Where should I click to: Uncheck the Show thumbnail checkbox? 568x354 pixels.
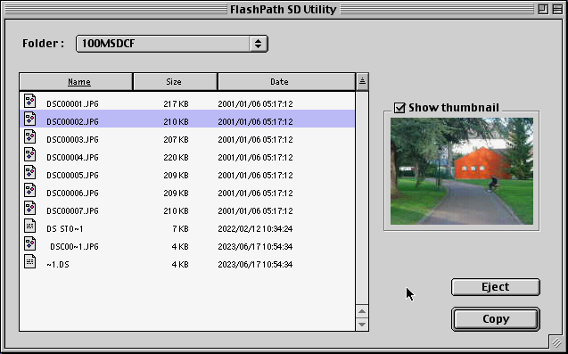(399, 108)
